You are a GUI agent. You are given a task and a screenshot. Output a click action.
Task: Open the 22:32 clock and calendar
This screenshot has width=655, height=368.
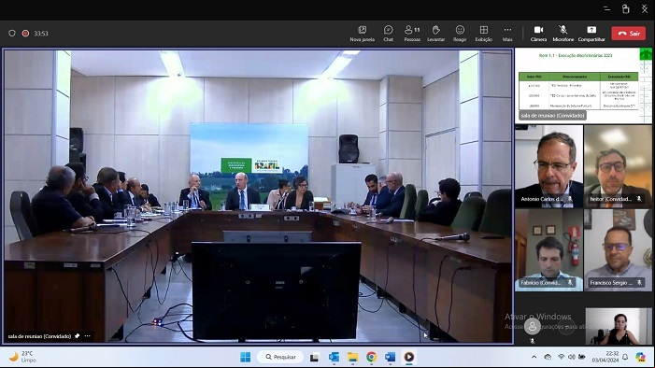tap(605, 357)
